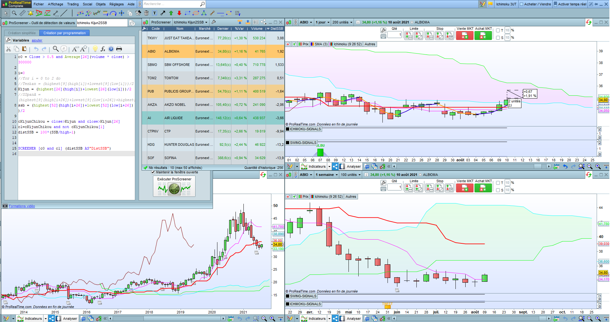Open the Réglages menu
This screenshot has width=610, height=322.
point(116,4)
